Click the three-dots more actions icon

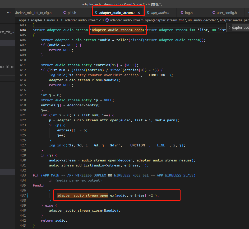pyautogui.click(x=9, y=12)
